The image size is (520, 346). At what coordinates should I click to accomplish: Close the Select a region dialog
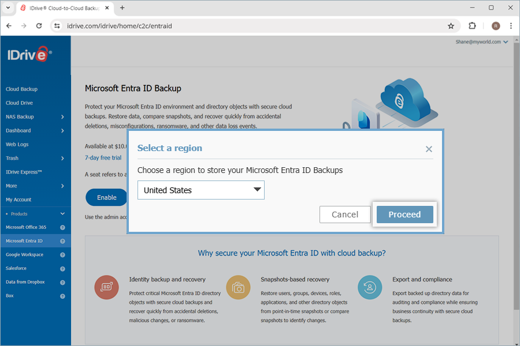(429, 149)
